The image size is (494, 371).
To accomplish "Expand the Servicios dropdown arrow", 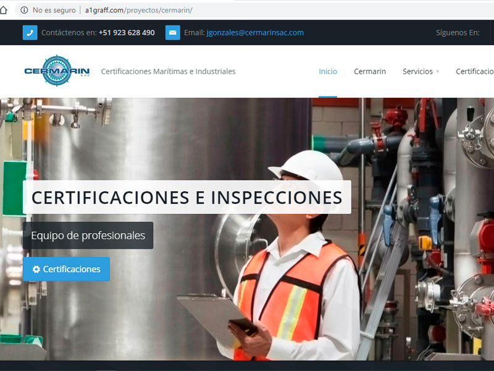I will coord(438,72).
